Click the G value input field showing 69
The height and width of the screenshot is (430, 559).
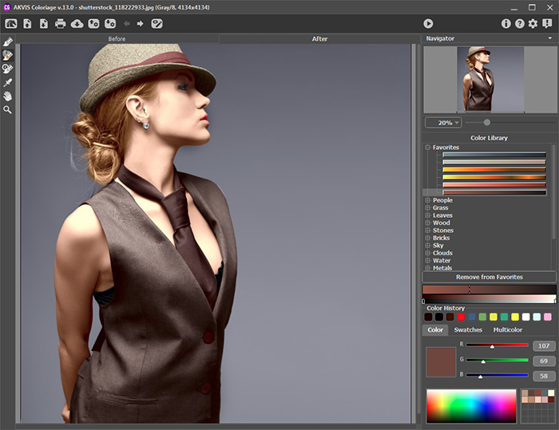click(544, 361)
